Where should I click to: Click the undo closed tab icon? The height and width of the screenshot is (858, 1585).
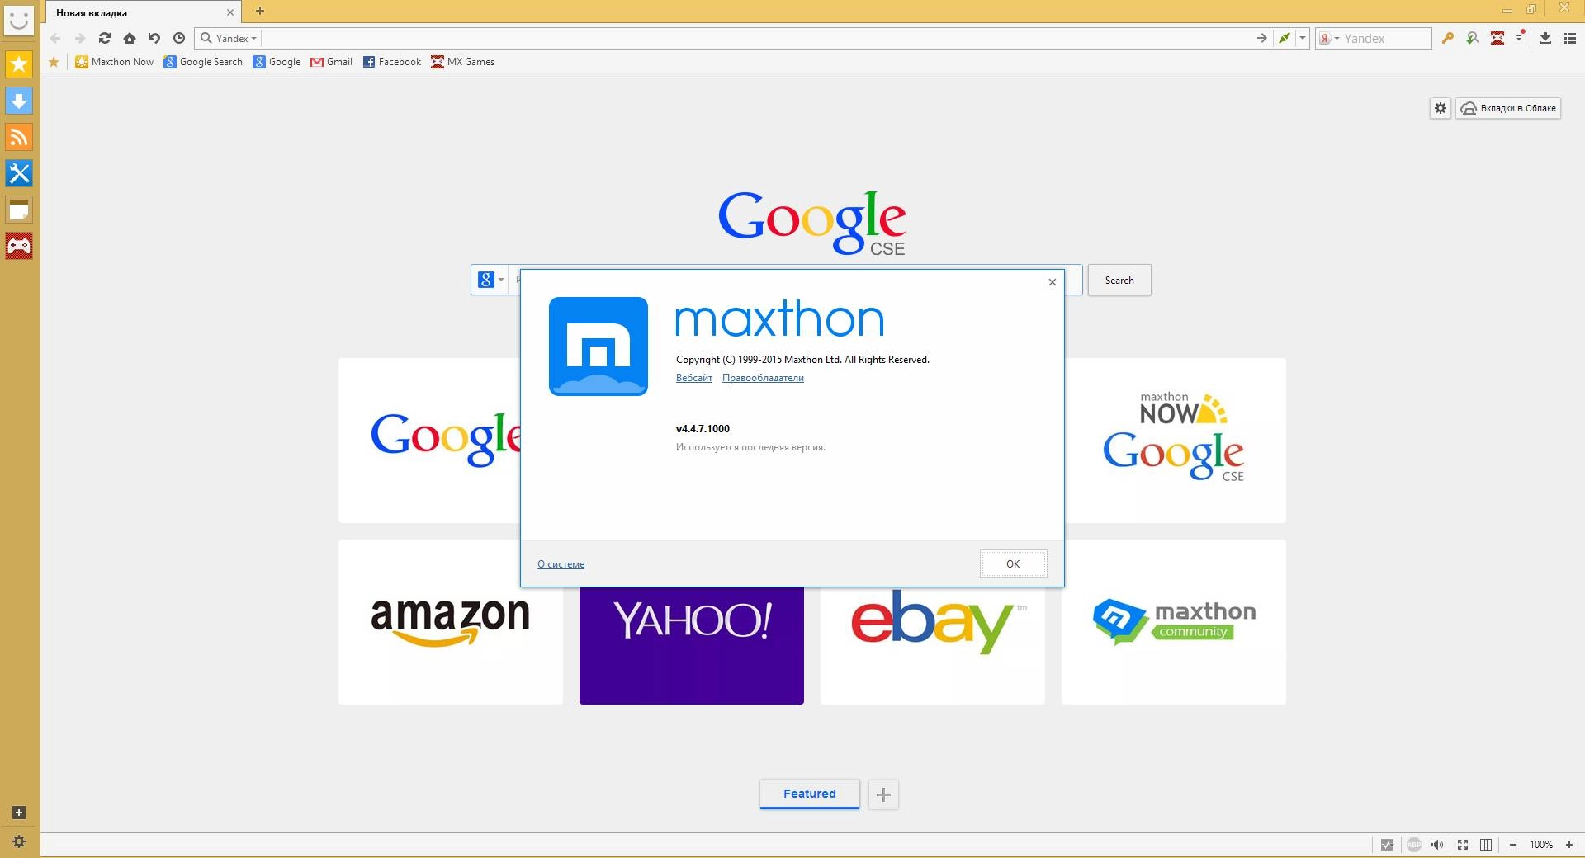154,38
